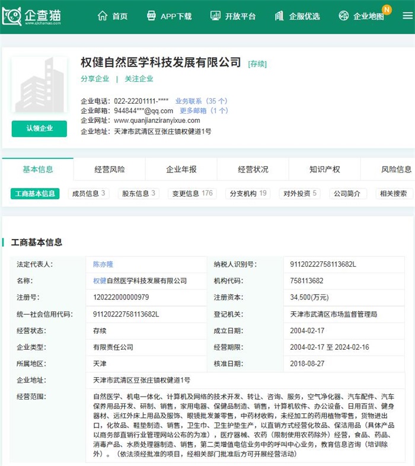
Task: Click the website www.quanjianziranyixue.com
Action: tap(157, 120)
